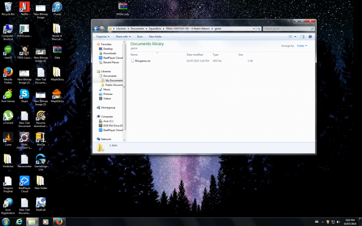Open the volume control tray icon
The width and height of the screenshot is (362, 226).
coord(338,222)
